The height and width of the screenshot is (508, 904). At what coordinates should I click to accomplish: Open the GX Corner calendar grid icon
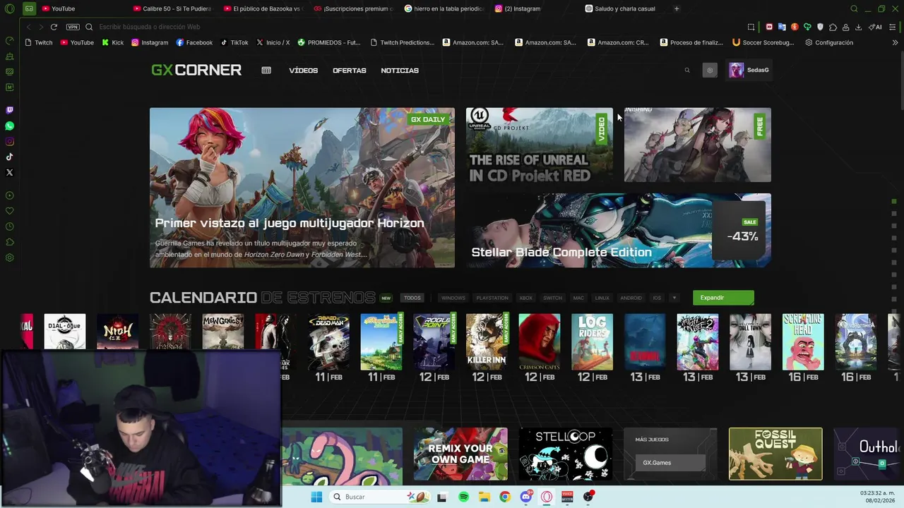[x=266, y=71]
